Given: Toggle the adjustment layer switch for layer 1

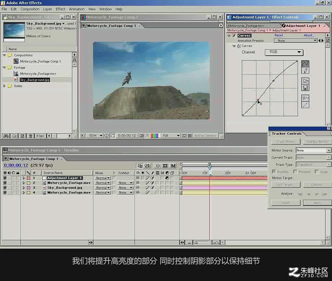Looking at the screenshot, I should click(x=167, y=178).
